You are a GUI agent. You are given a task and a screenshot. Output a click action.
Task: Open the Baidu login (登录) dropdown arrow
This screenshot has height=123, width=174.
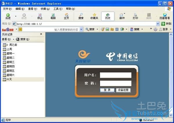171,29
